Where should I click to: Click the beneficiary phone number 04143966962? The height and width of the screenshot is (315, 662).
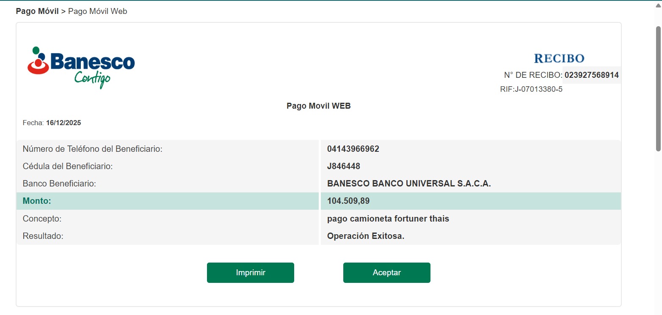click(x=353, y=149)
